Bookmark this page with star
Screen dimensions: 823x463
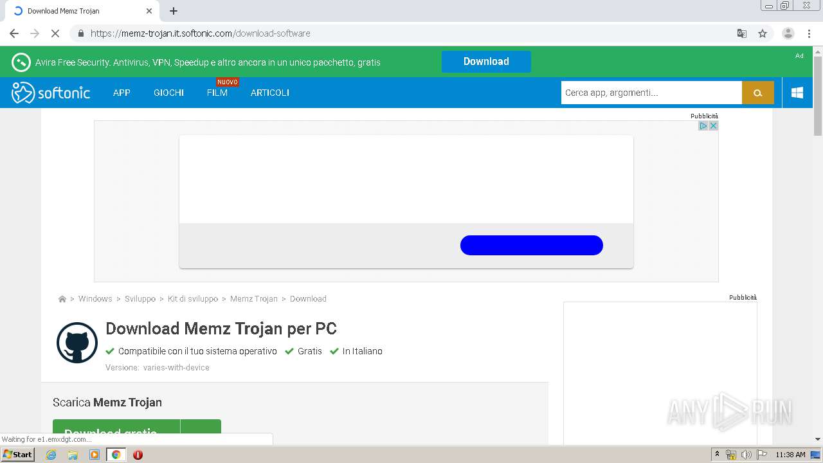tap(763, 33)
